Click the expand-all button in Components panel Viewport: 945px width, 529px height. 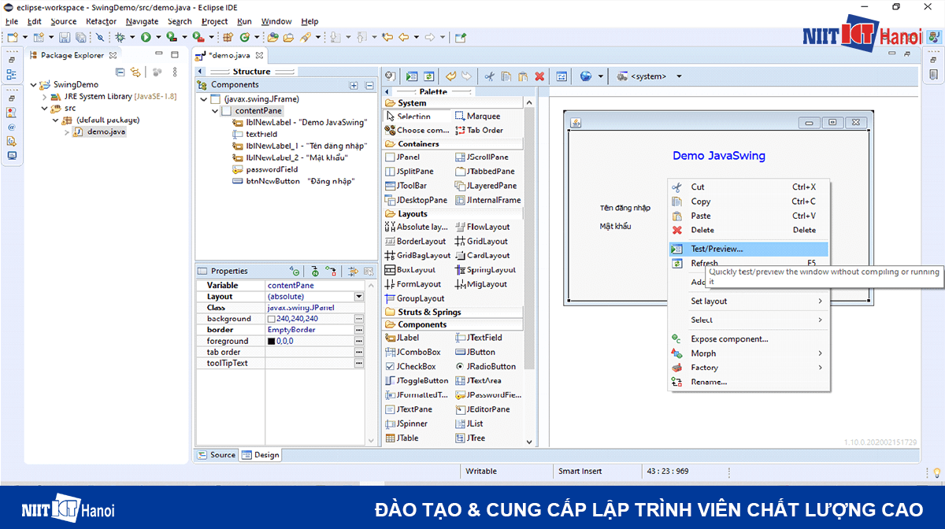(x=354, y=85)
